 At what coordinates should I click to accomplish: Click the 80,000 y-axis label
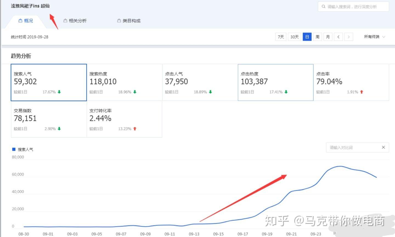pyautogui.click(x=18, y=157)
